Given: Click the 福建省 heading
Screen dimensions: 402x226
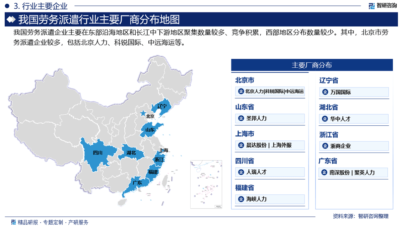Looking at the screenshot, I should point(244,188).
